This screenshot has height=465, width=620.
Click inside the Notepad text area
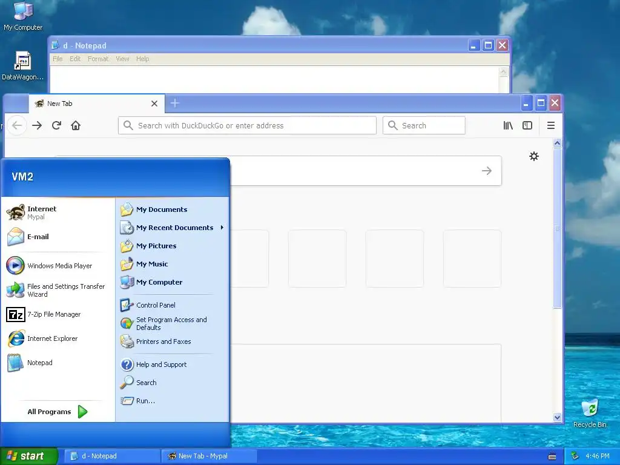coord(274,80)
